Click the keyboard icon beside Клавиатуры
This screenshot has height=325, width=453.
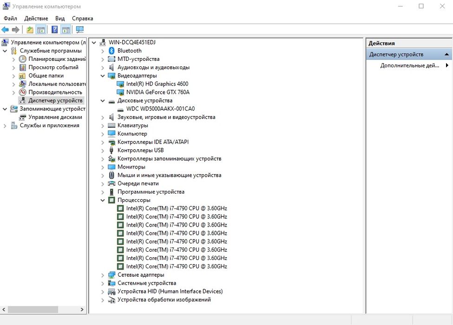(x=112, y=125)
